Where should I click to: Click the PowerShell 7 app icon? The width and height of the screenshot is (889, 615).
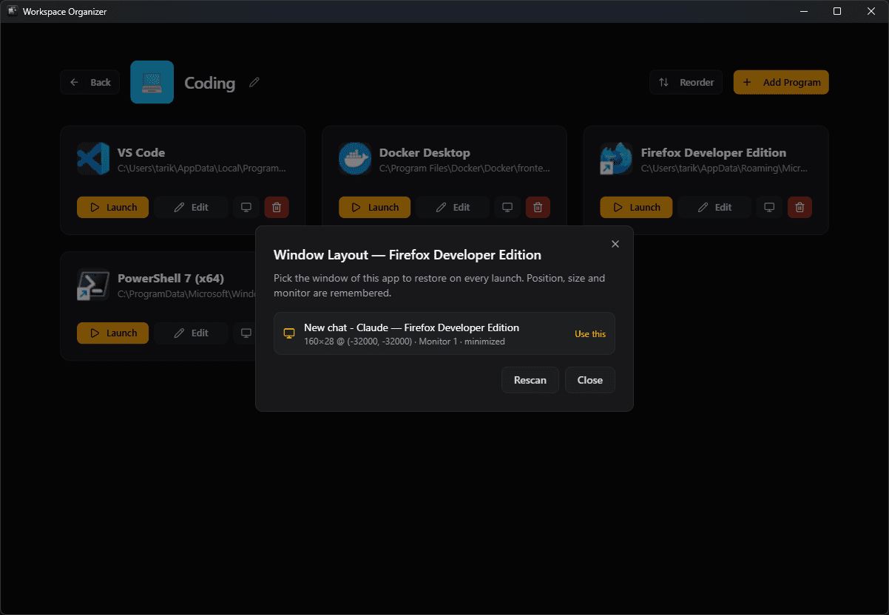(93, 285)
